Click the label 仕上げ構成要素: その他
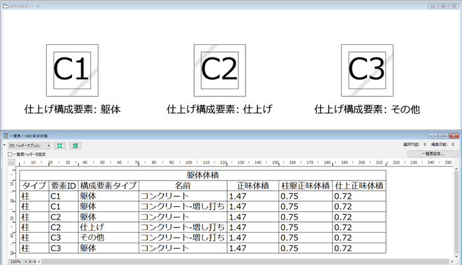Image resolution: width=462 pixels, height=265 pixels. [367, 110]
